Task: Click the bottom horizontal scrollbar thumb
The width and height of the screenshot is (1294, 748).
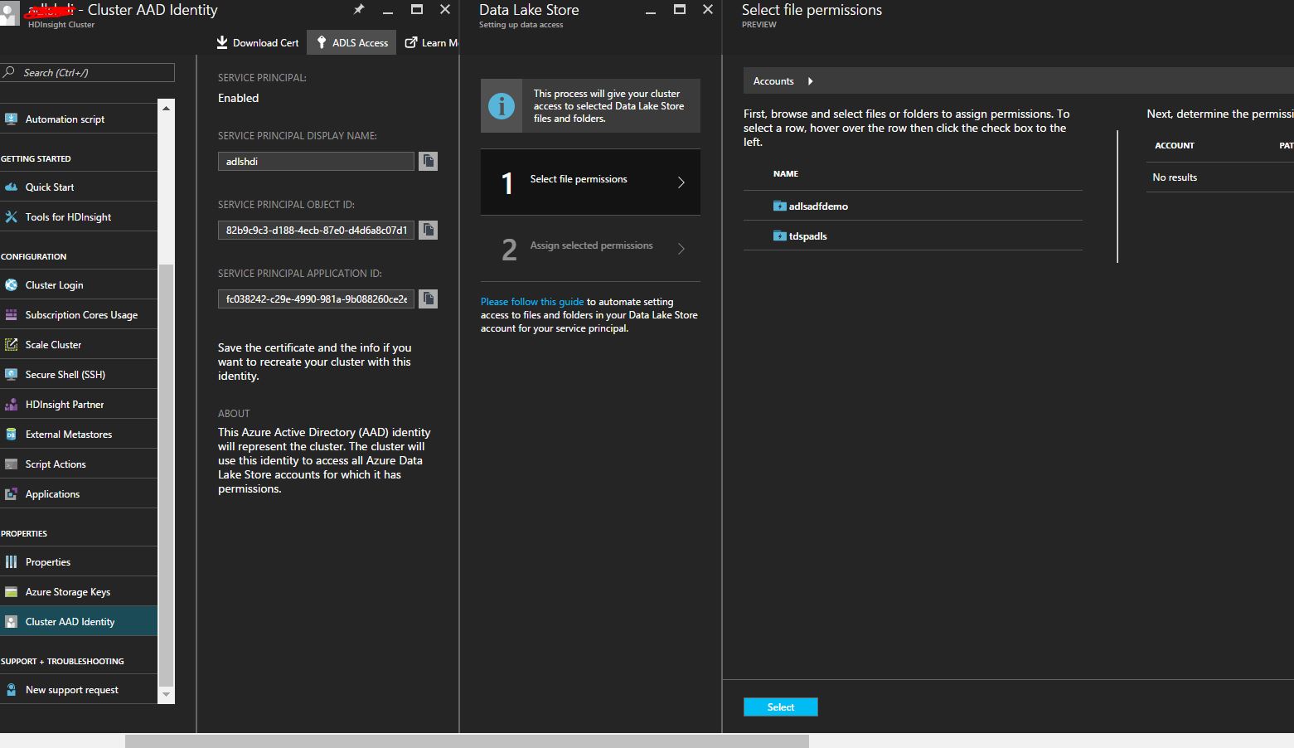Action: 467,741
